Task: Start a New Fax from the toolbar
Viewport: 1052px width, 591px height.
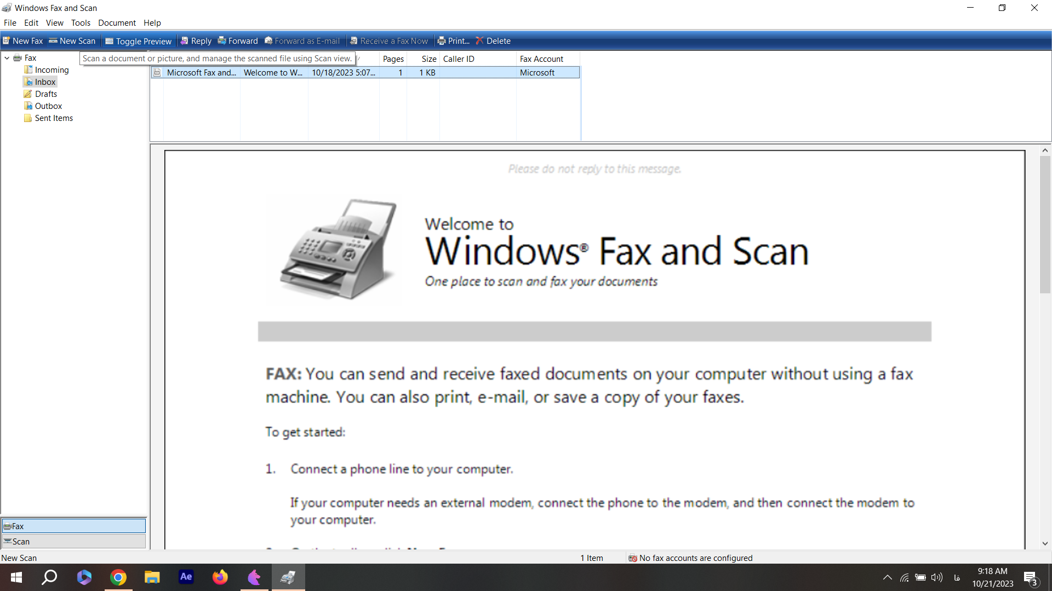Action: 22,41
